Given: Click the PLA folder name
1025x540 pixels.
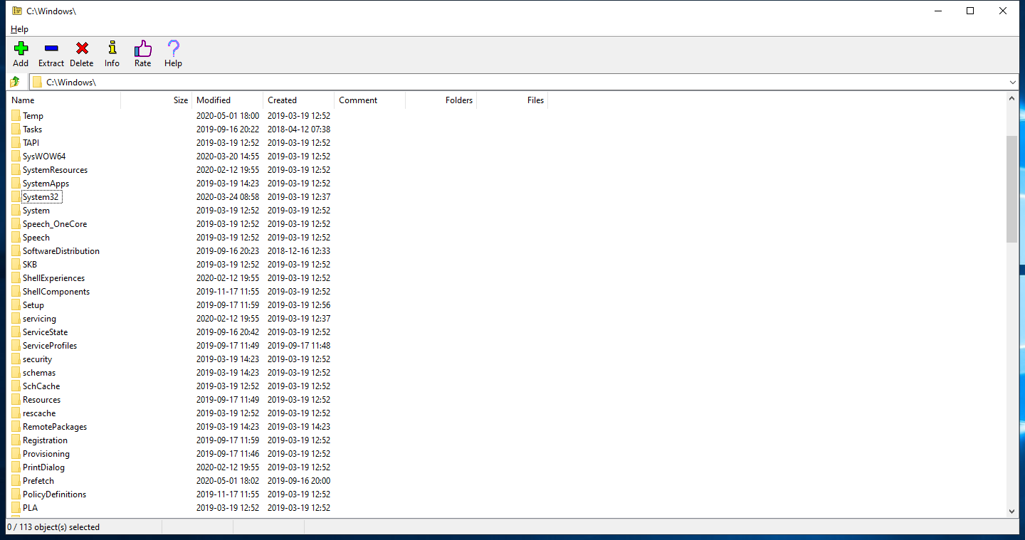Looking at the screenshot, I should pos(31,508).
